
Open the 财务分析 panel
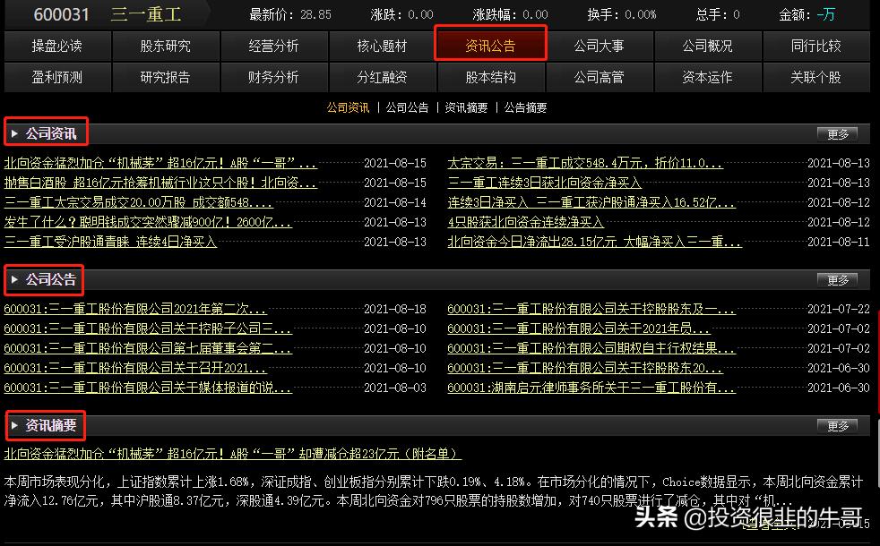pos(274,78)
